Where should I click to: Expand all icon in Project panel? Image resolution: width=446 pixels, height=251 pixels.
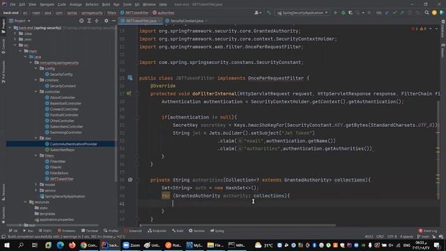[89, 21]
